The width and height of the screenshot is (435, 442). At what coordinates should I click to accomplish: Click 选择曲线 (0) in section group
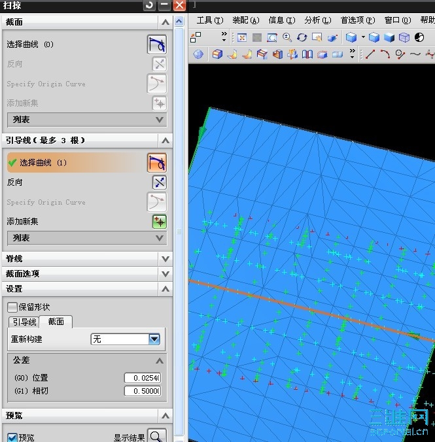click(x=30, y=44)
